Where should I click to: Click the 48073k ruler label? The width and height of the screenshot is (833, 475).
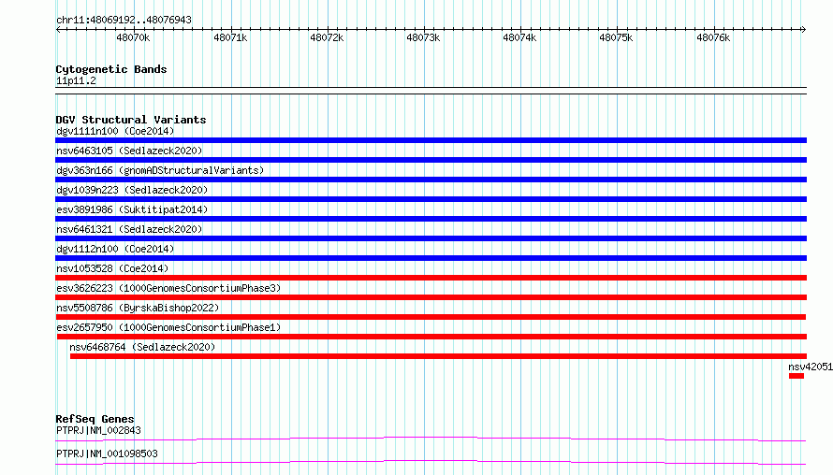[423, 37]
